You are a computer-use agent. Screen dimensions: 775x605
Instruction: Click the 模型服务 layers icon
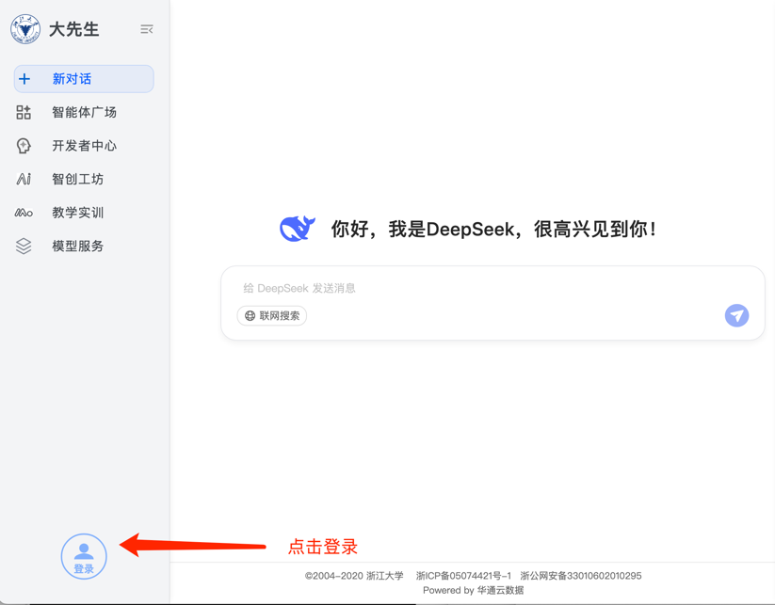(24, 247)
